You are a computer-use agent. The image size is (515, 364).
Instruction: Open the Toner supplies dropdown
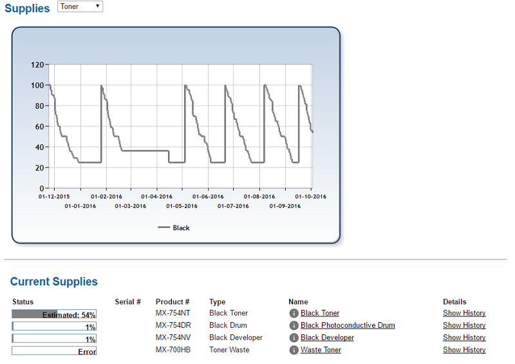80,6
